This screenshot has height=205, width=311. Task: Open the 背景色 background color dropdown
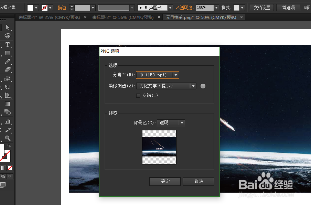point(171,123)
